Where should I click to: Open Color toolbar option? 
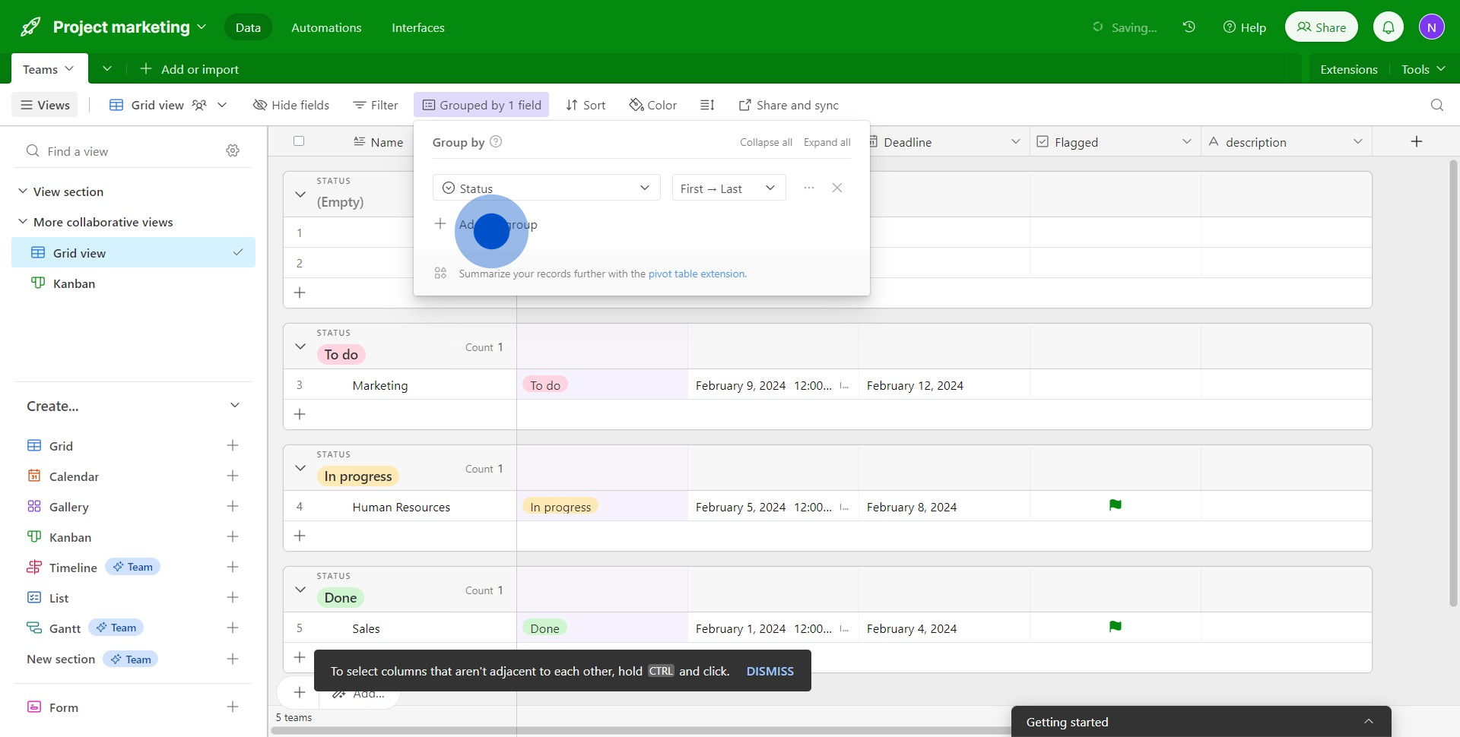(x=653, y=105)
